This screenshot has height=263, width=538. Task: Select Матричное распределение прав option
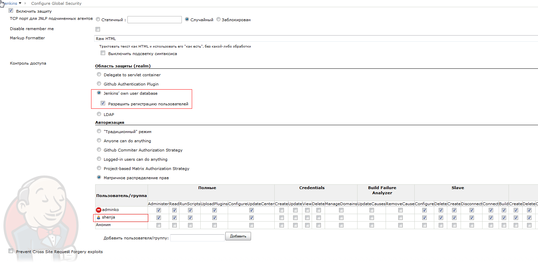[x=99, y=177]
